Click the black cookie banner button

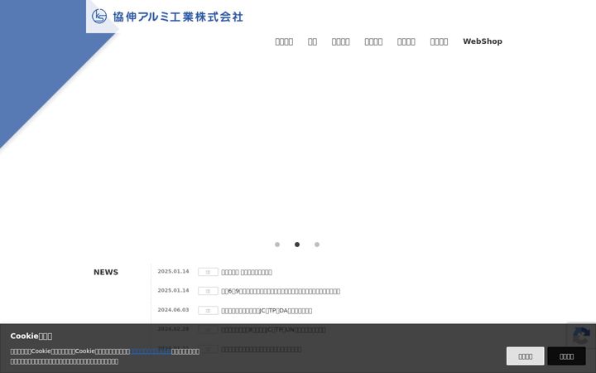pyautogui.click(x=566, y=356)
